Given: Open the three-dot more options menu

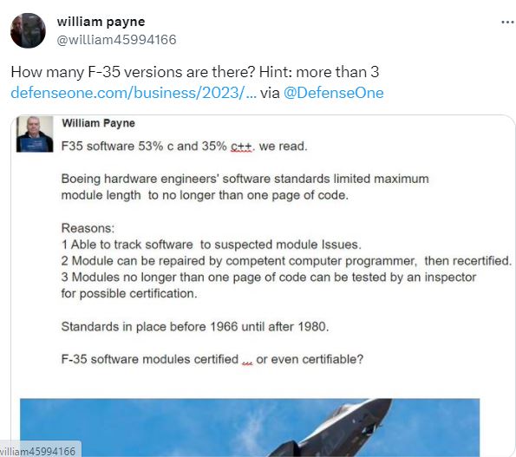Looking at the screenshot, I should [508, 23].
